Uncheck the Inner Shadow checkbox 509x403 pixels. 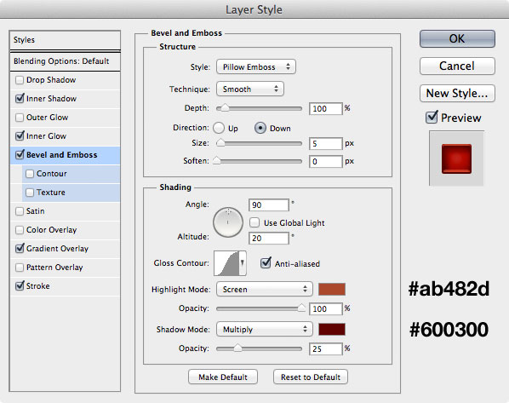[x=20, y=99]
